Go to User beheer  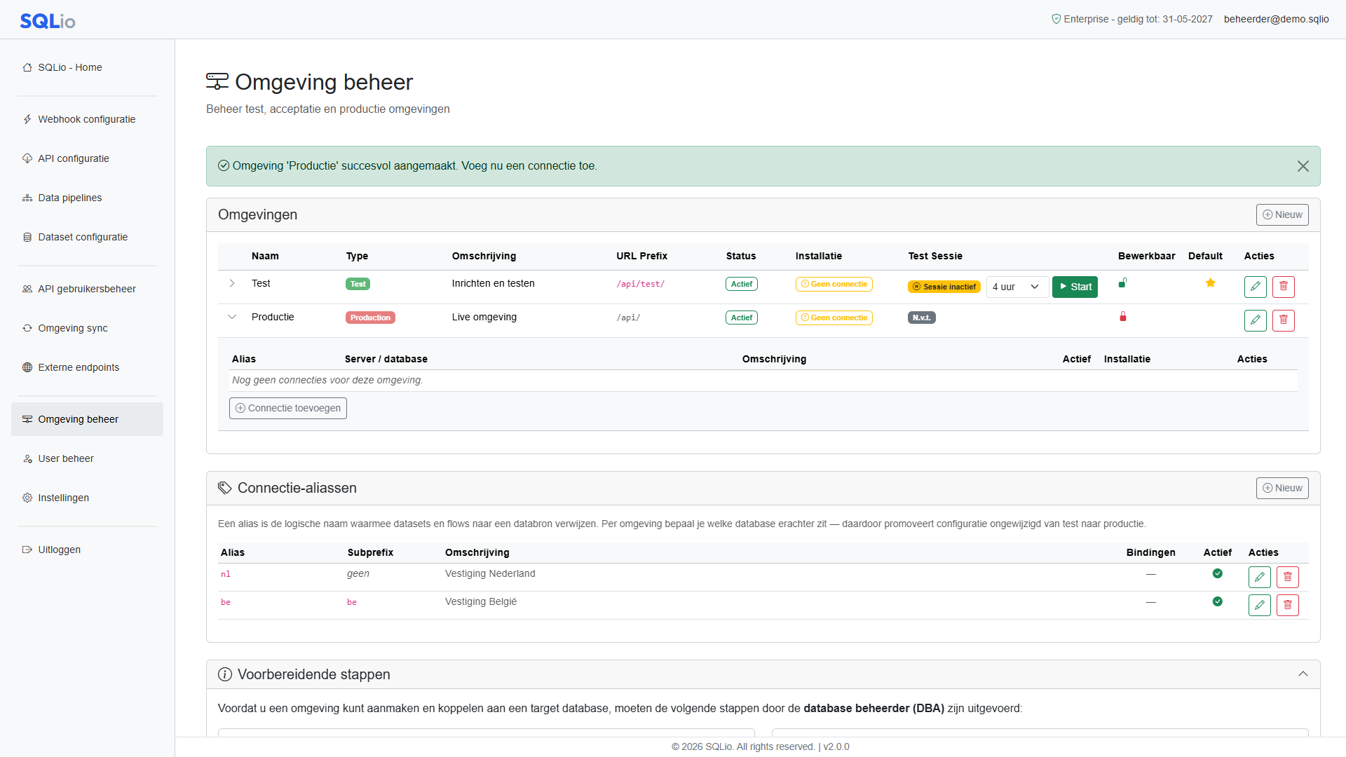pos(87,458)
